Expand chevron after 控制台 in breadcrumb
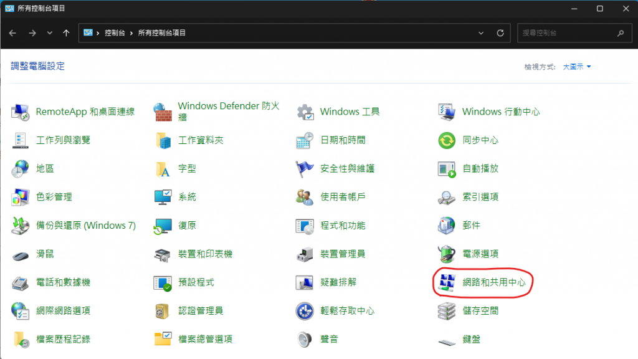Viewport: 638px width, 359px height. [131, 33]
